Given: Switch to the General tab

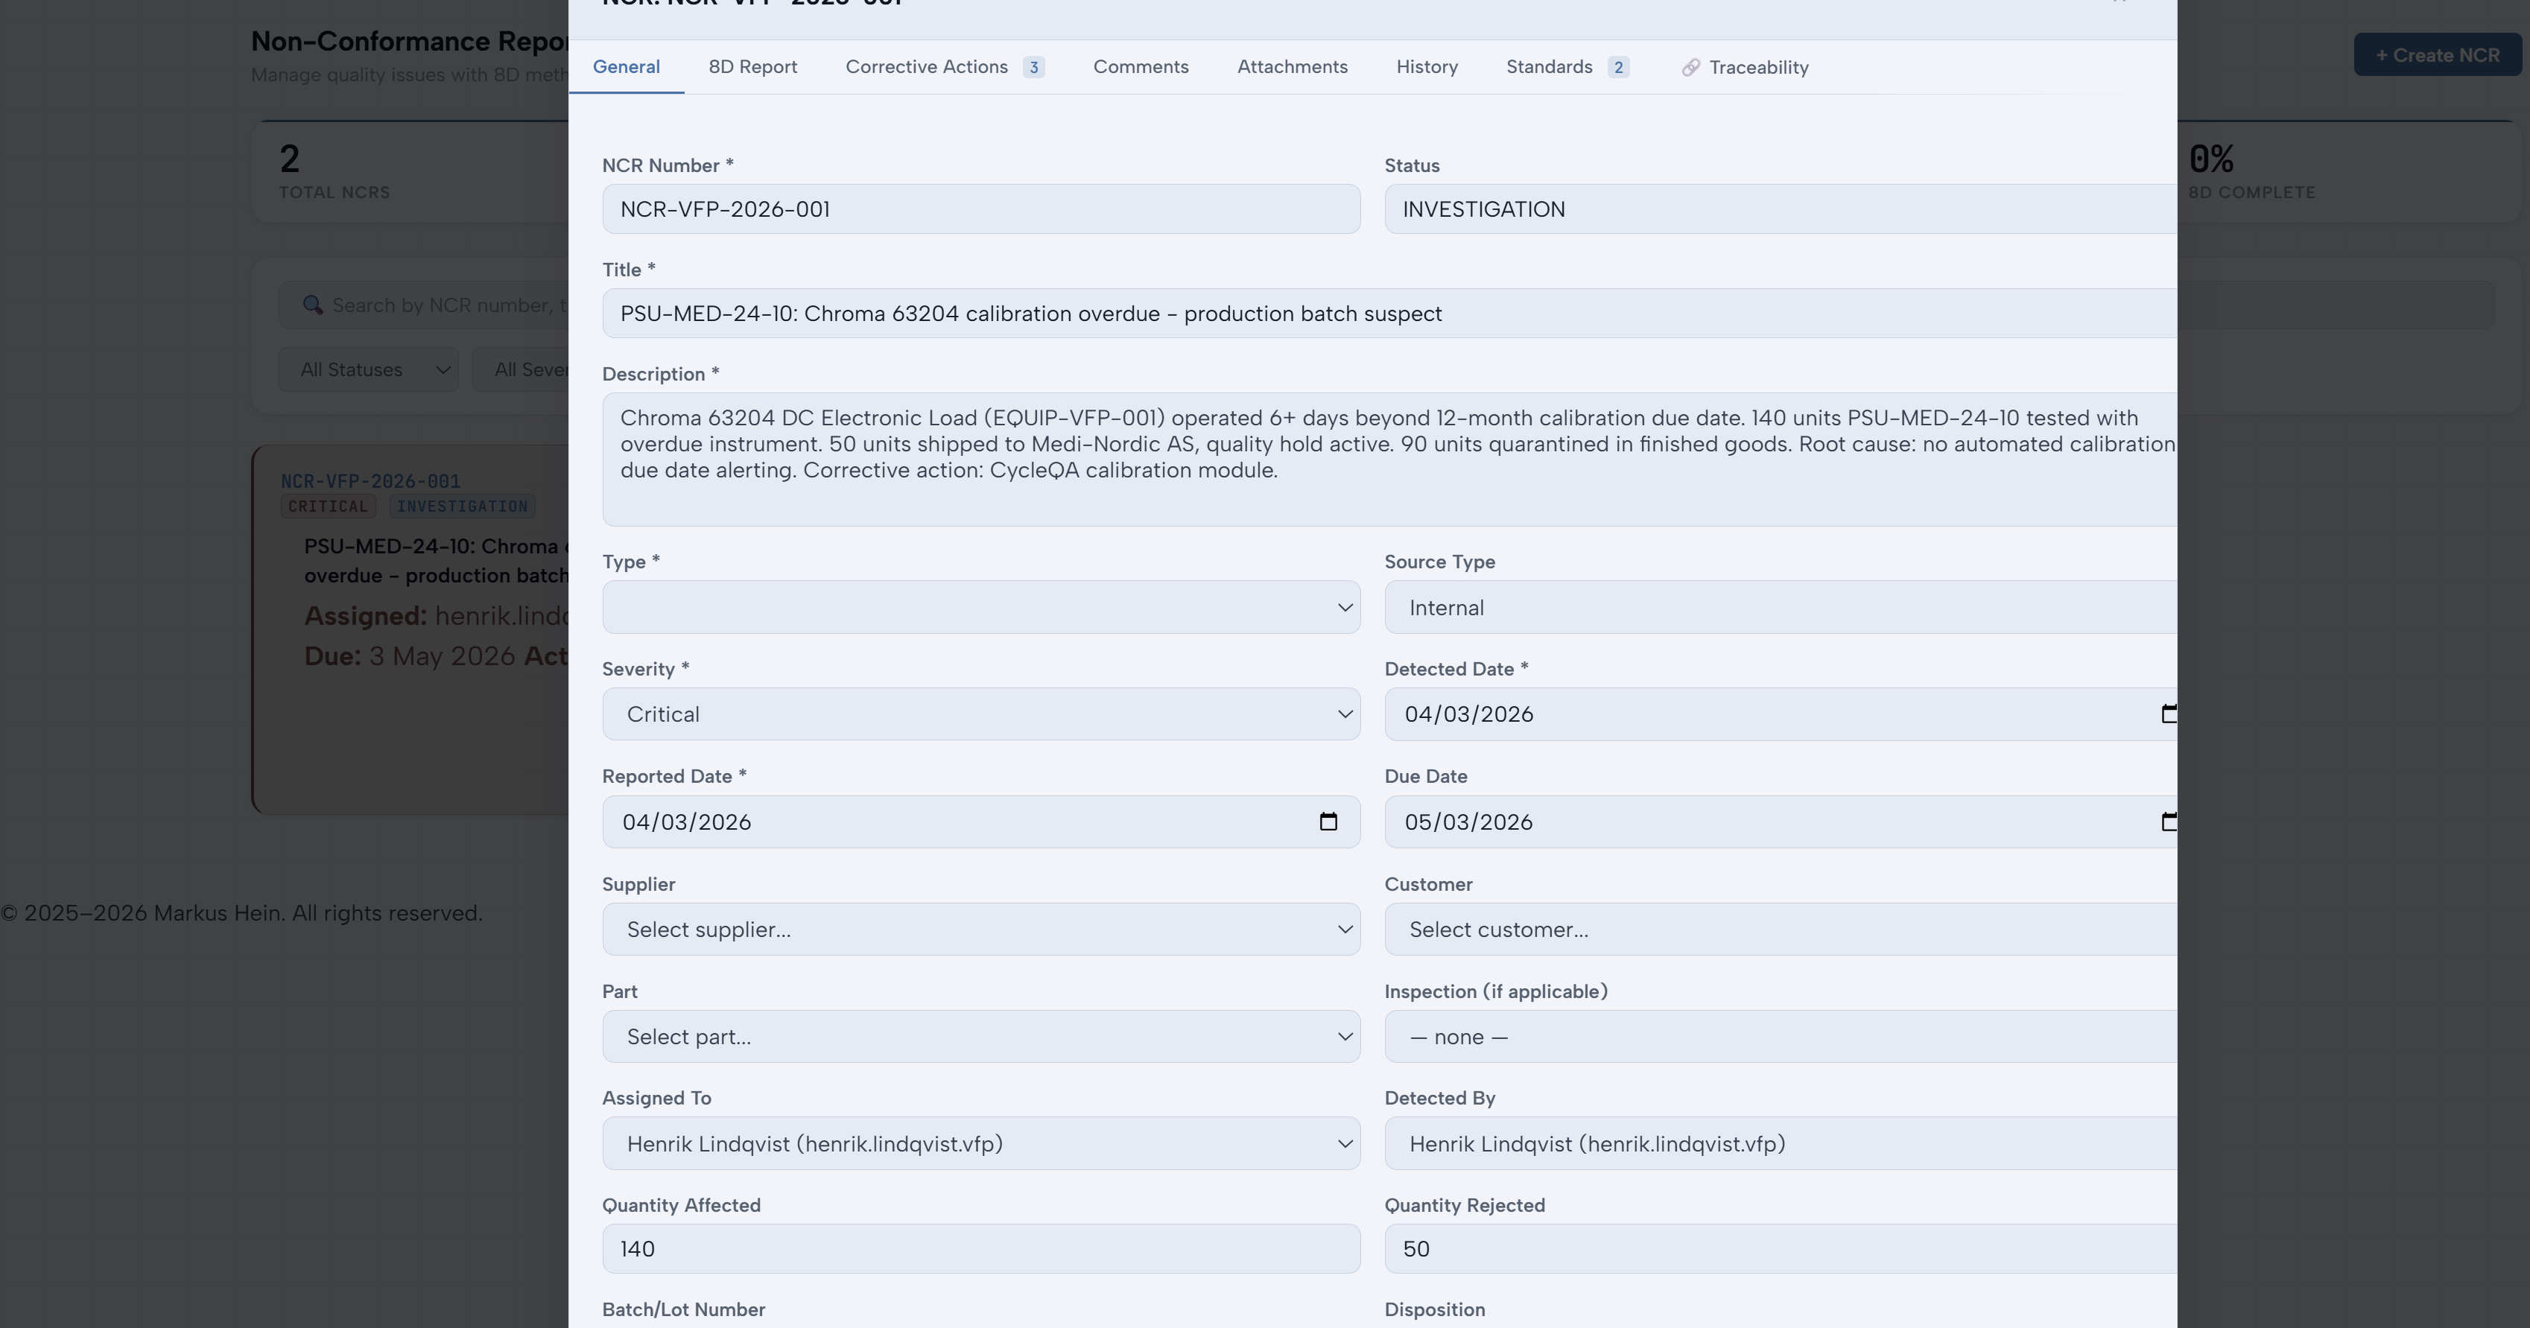Looking at the screenshot, I should click(x=626, y=67).
